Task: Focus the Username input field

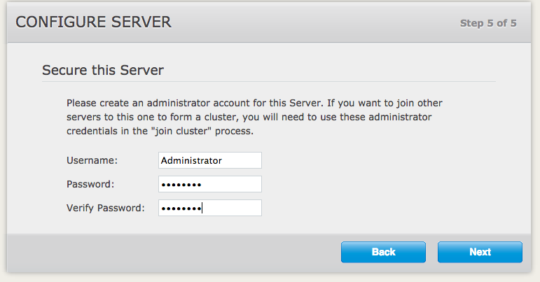Action: point(210,160)
